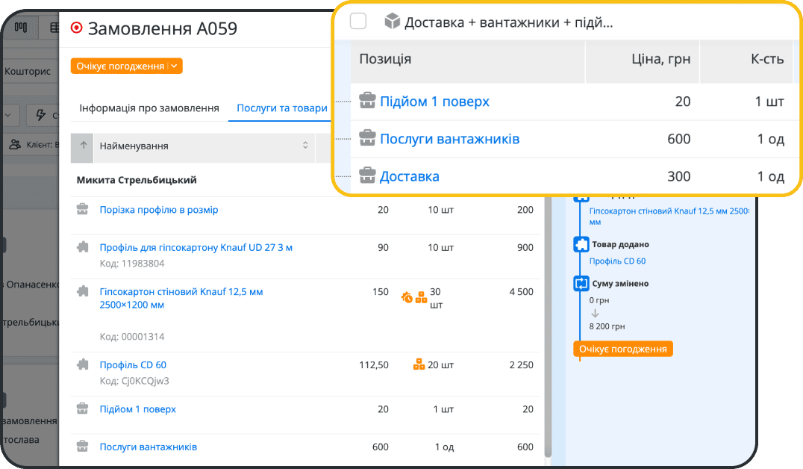Tick the checkbox in the Доставка + вантажники card
803x469 pixels.
point(358,21)
